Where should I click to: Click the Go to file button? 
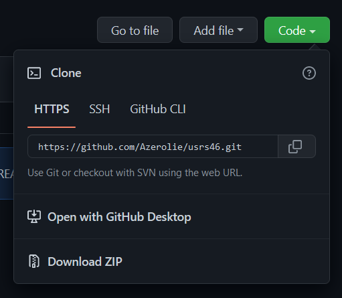[x=135, y=29]
